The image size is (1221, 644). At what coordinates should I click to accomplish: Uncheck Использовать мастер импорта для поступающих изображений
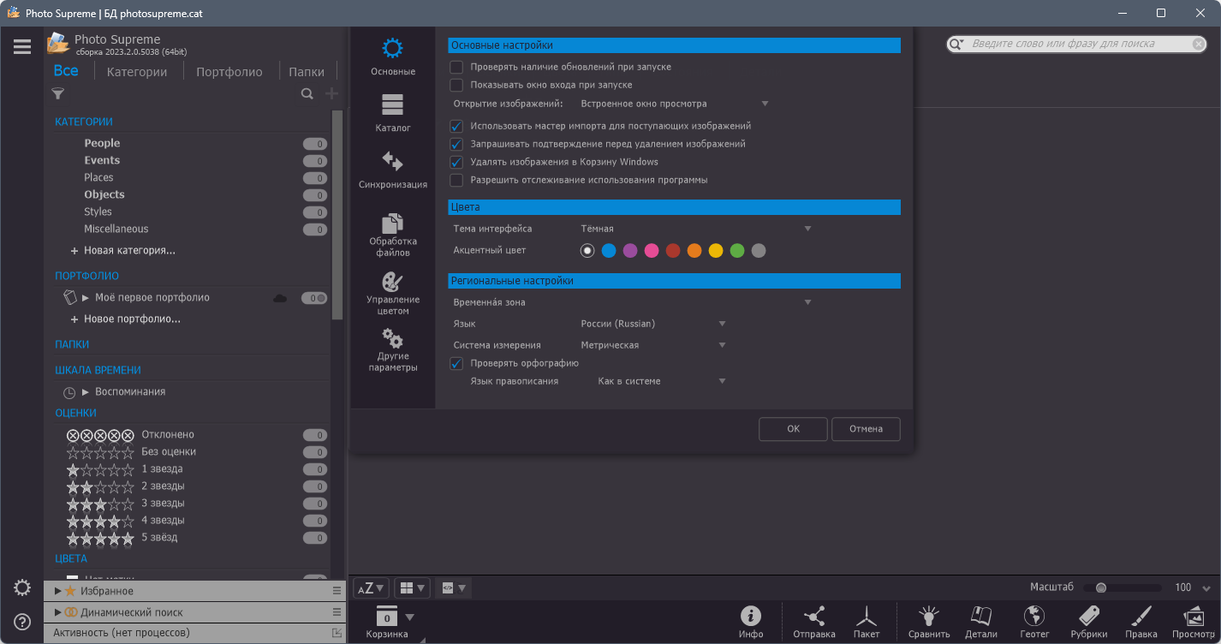[x=456, y=126]
